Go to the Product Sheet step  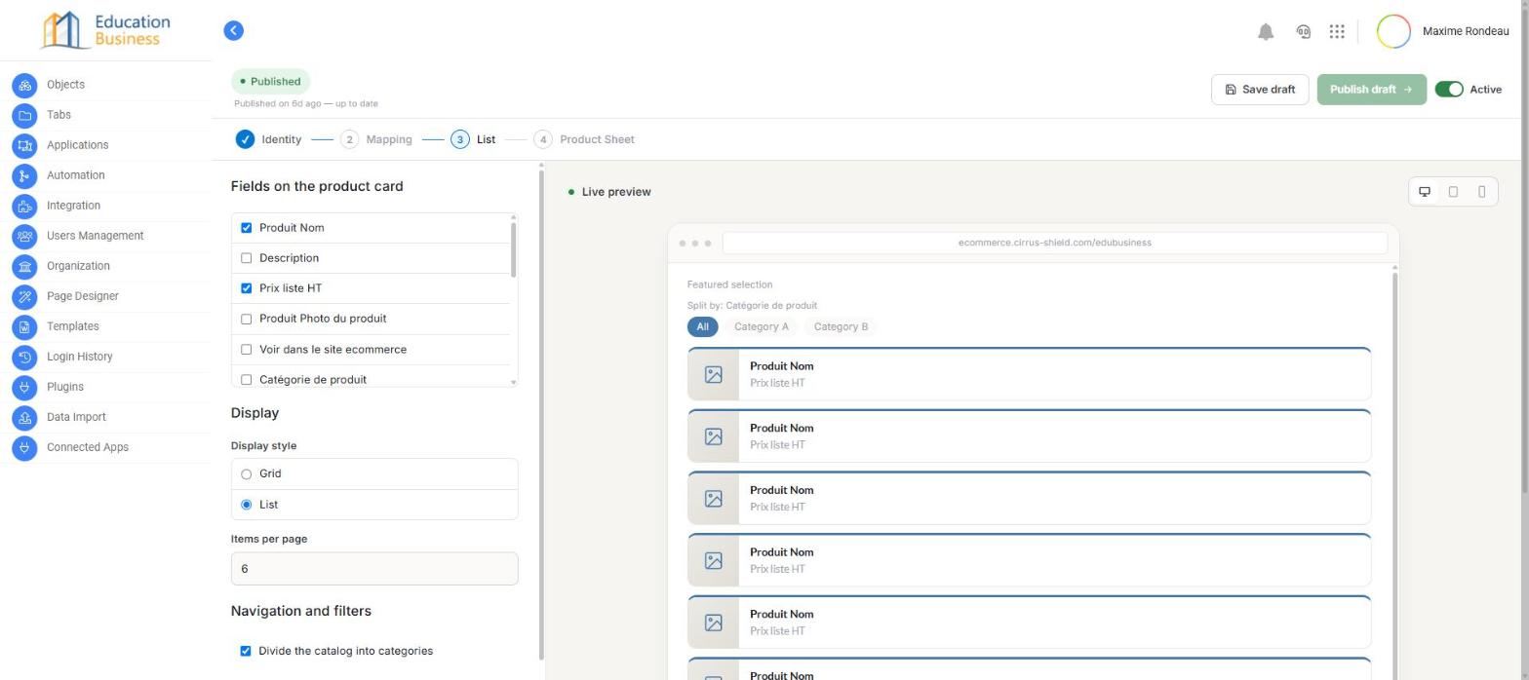coord(584,139)
